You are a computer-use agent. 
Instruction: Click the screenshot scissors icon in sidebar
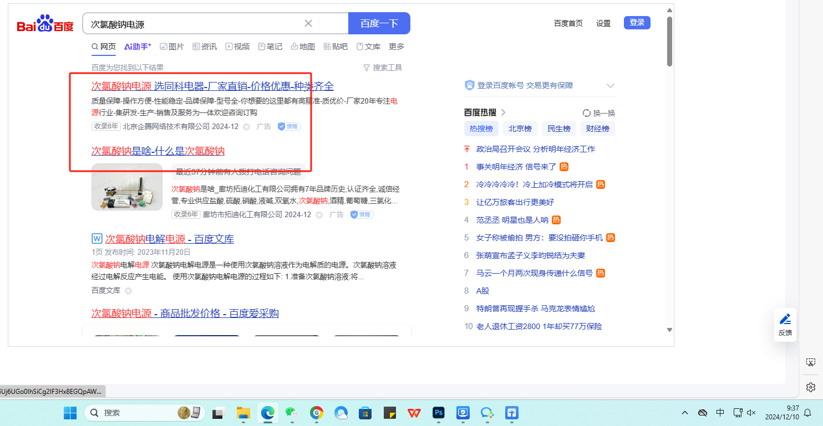coord(810,362)
